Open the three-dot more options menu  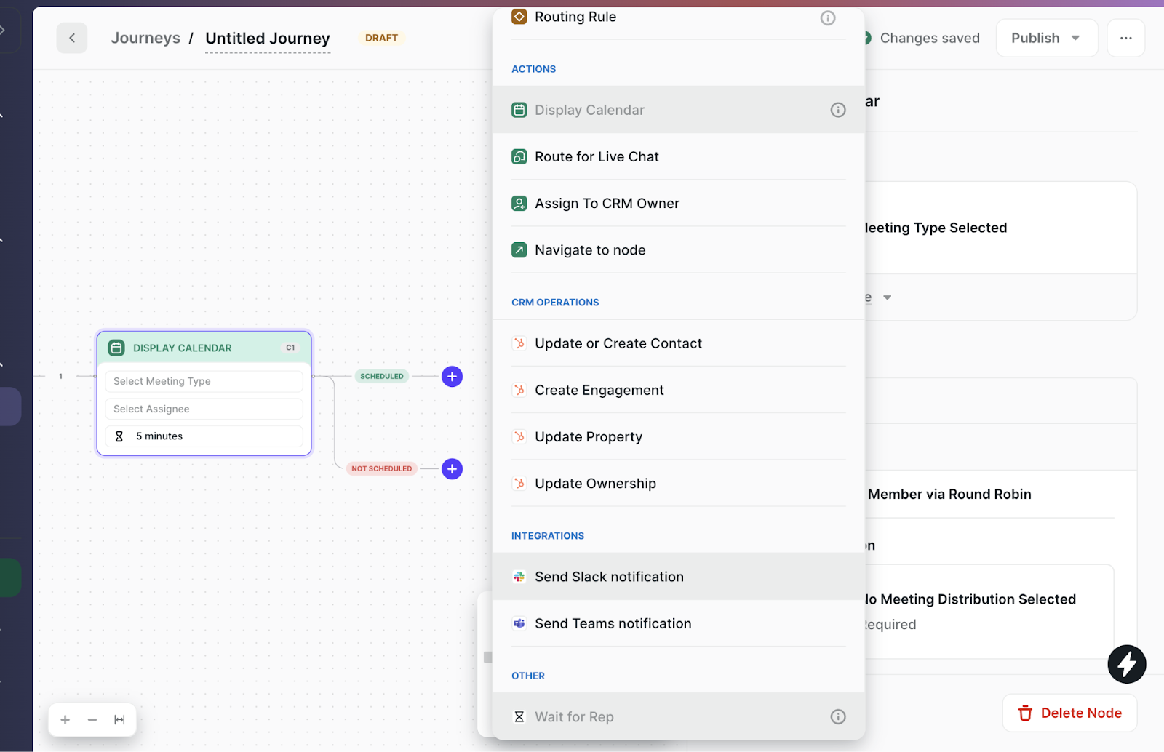[x=1125, y=38]
